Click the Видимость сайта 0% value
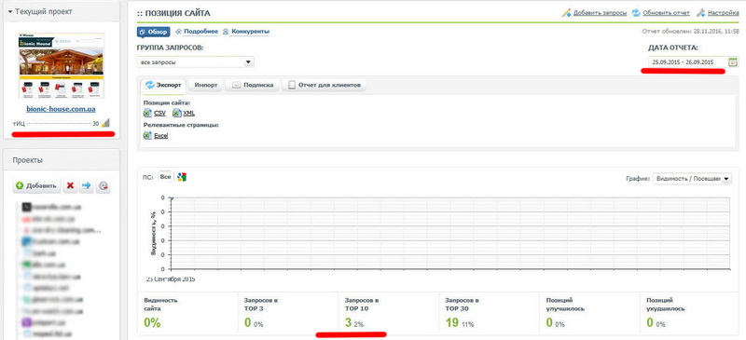This screenshot has width=746, height=340. click(x=152, y=323)
